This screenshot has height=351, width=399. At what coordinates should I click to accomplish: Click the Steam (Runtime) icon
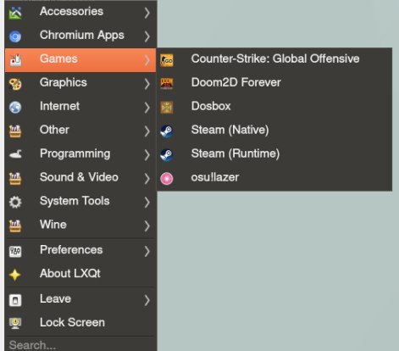pos(167,155)
